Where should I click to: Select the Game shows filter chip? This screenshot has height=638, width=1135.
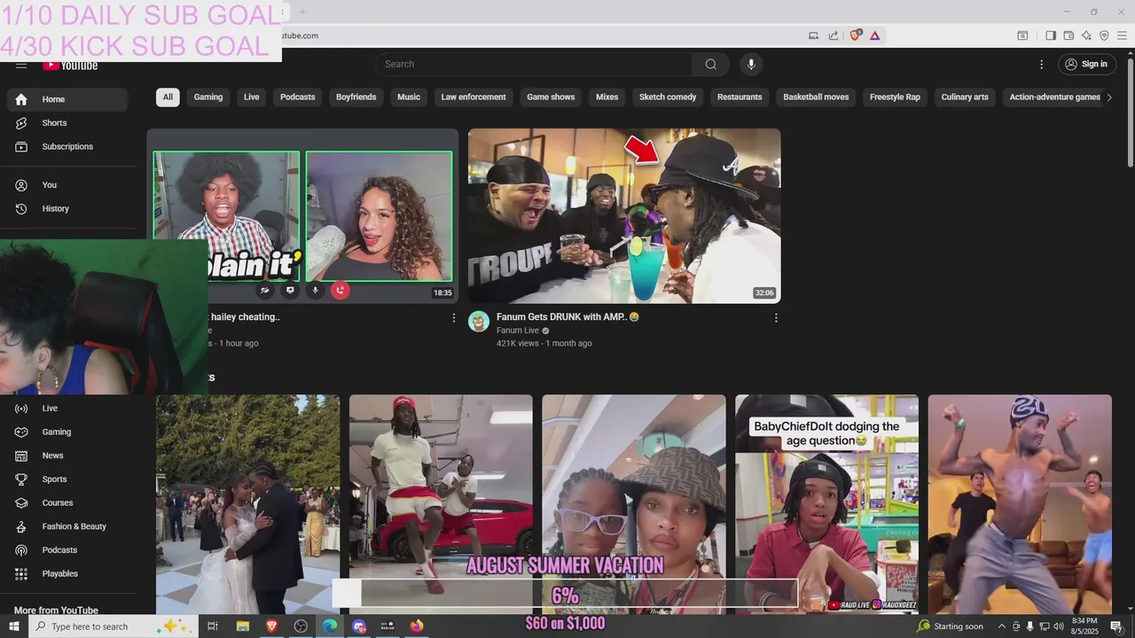[551, 97]
